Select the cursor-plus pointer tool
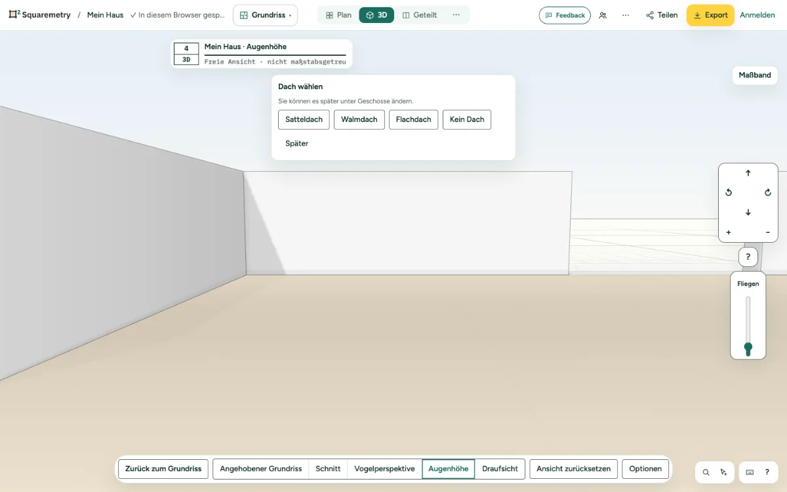The image size is (787, 492). pyautogui.click(x=723, y=472)
